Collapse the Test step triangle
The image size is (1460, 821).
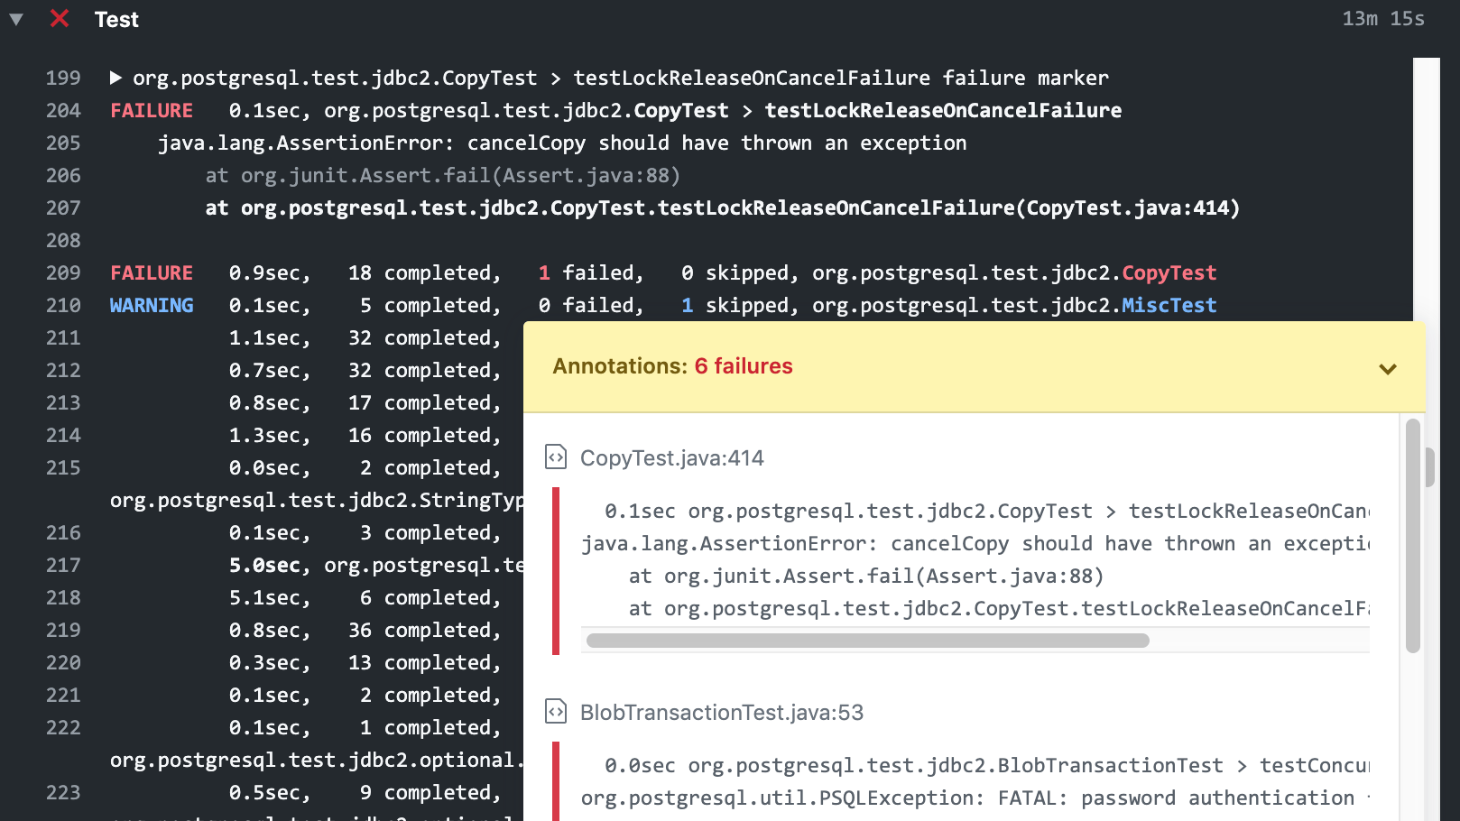point(16,19)
